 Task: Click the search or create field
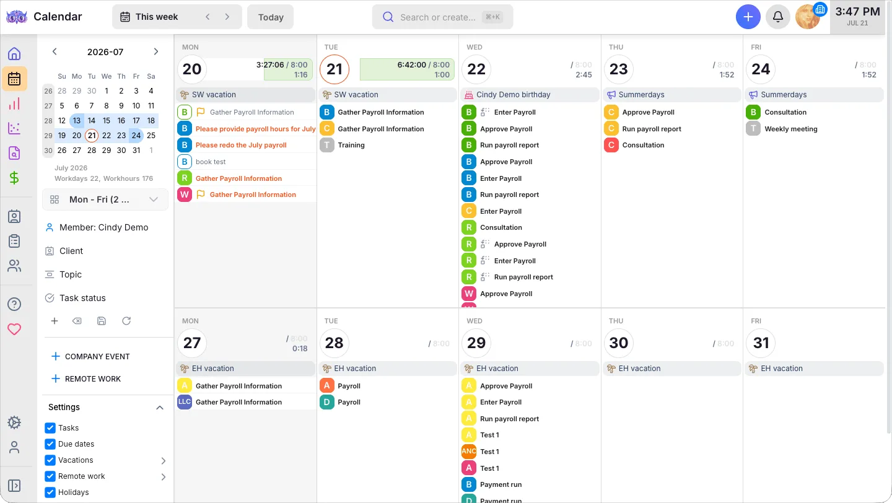click(442, 17)
